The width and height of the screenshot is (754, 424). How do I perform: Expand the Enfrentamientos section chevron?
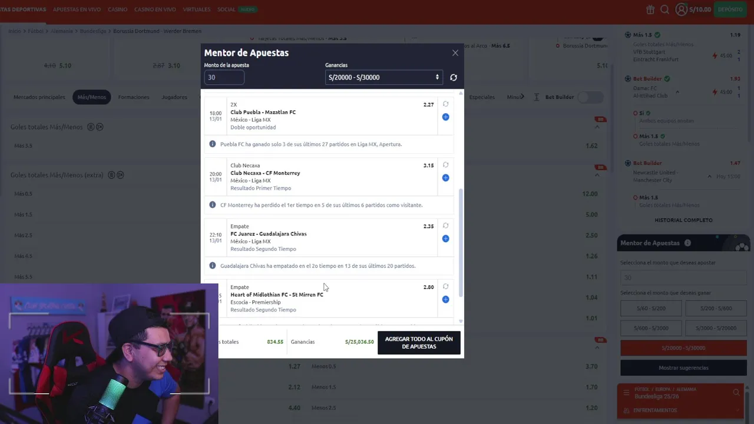(x=737, y=410)
